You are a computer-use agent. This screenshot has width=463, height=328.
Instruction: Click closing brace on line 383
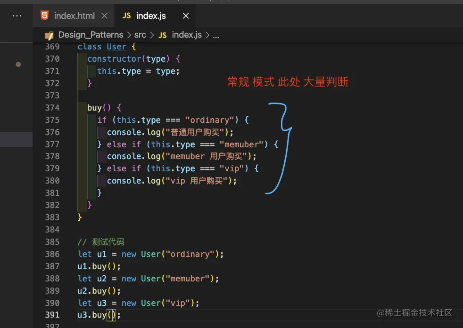click(x=79, y=218)
